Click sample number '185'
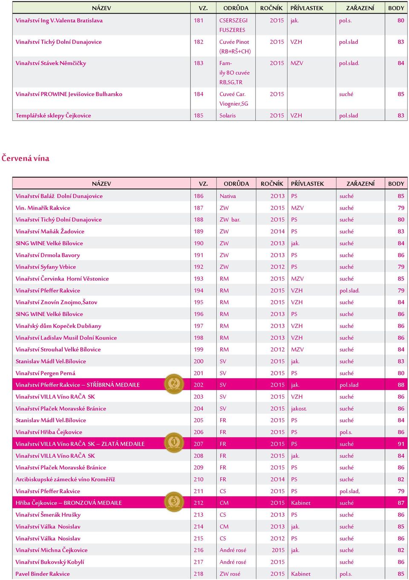409x580 pixels. 199,115
